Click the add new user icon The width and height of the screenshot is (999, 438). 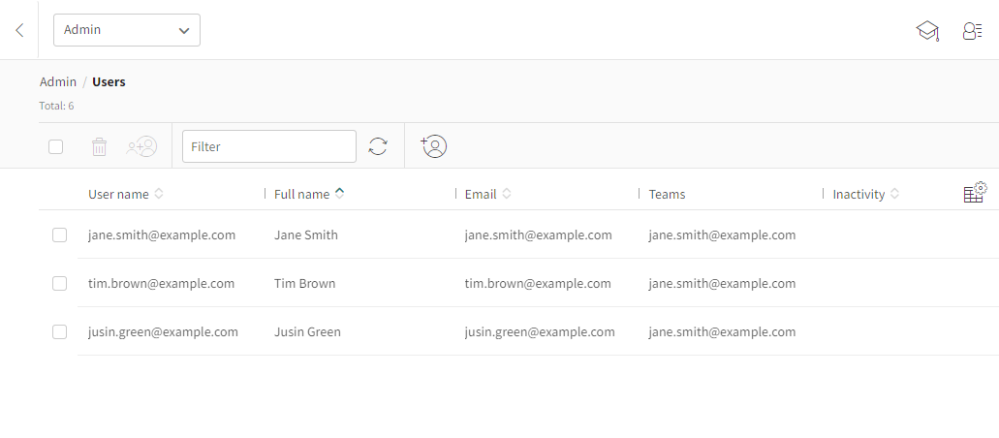click(434, 146)
